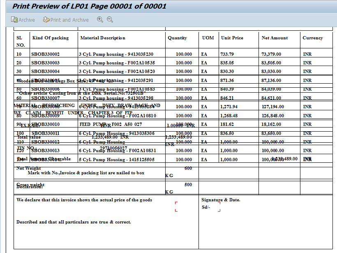
Task: Click the 'Described and that all particulars' line
Action: (74, 222)
